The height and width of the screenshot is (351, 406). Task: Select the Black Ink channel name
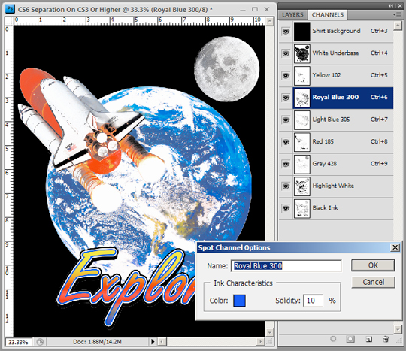326,208
